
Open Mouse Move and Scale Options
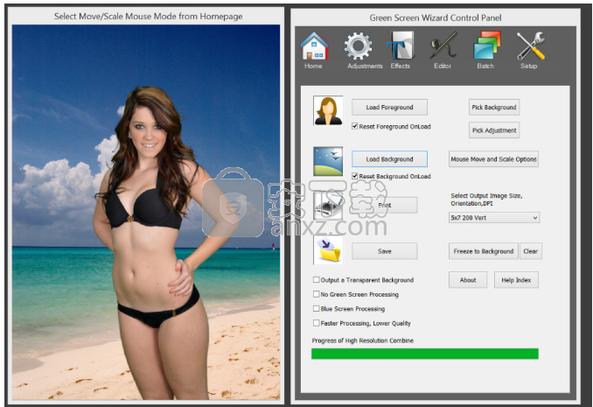click(493, 159)
